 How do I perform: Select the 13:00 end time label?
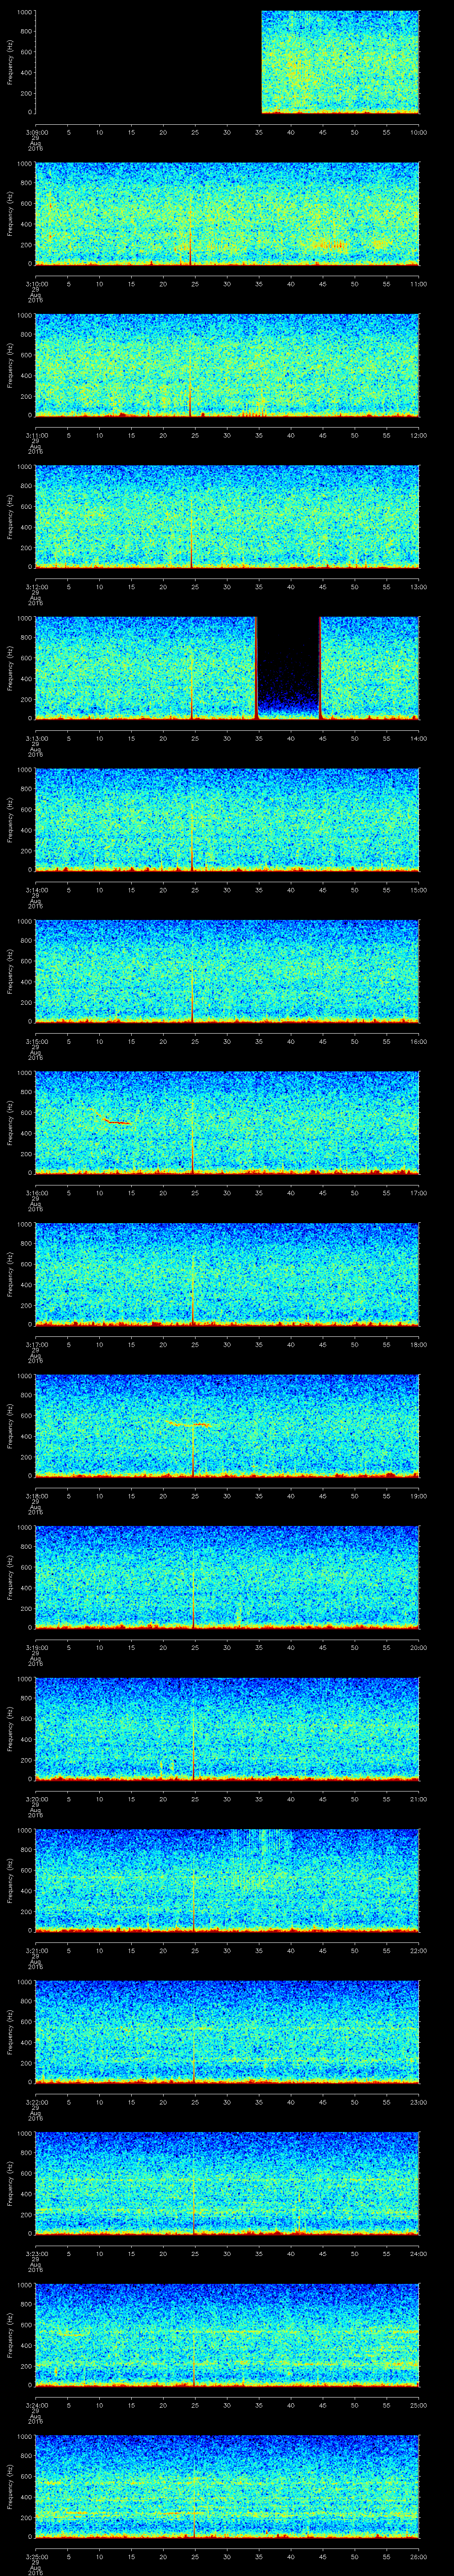point(418,586)
